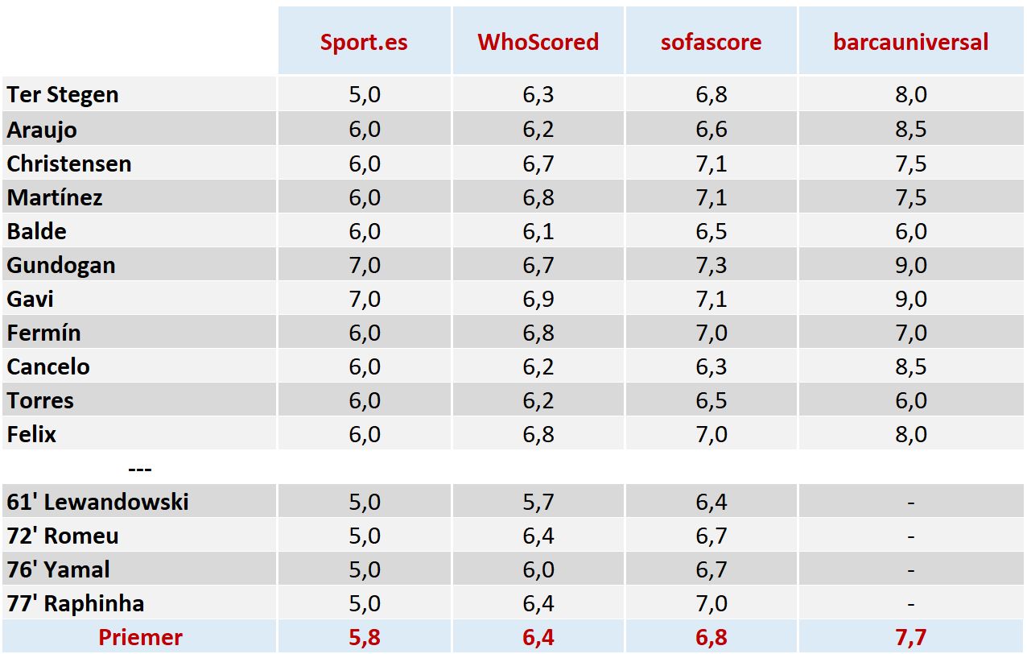The image size is (1027, 654).
Task: Click the Balde player name cell
Action: [x=37, y=231]
